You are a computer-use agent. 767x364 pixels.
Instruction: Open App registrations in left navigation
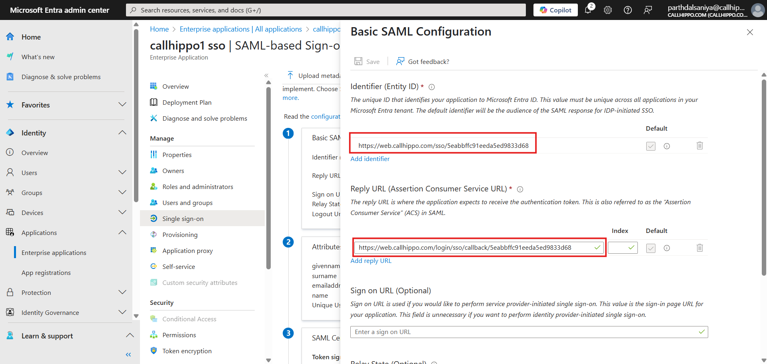[46, 273]
